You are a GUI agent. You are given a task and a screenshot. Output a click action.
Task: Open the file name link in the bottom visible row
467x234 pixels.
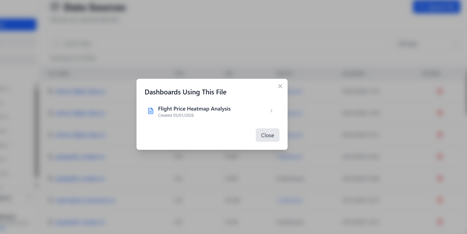pos(80,222)
